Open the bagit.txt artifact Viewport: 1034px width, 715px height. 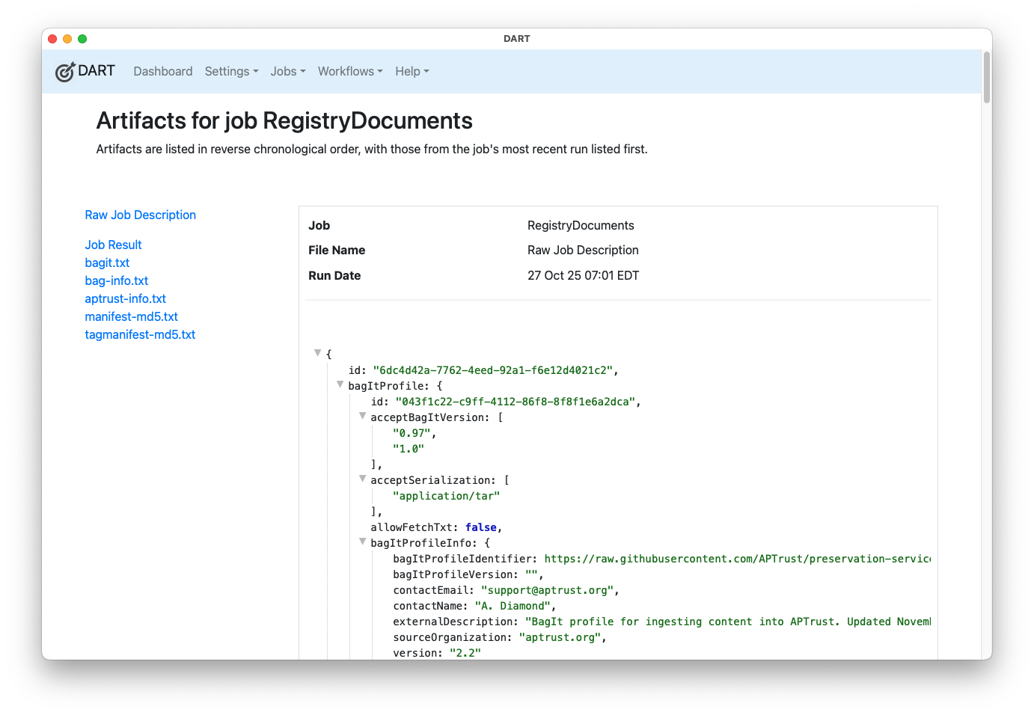[x=107, y=263]
